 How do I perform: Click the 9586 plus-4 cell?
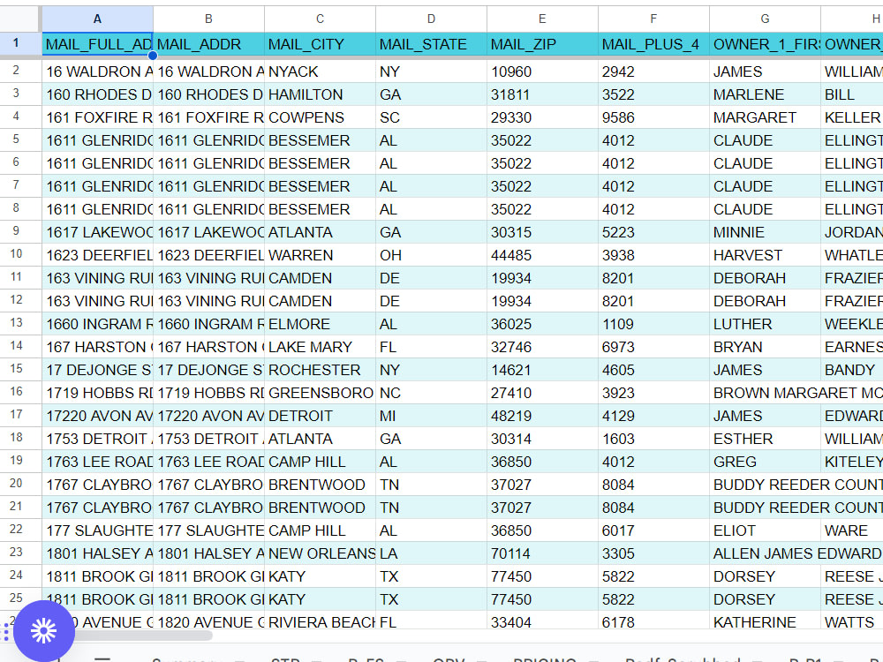click(x=653, y=117)
